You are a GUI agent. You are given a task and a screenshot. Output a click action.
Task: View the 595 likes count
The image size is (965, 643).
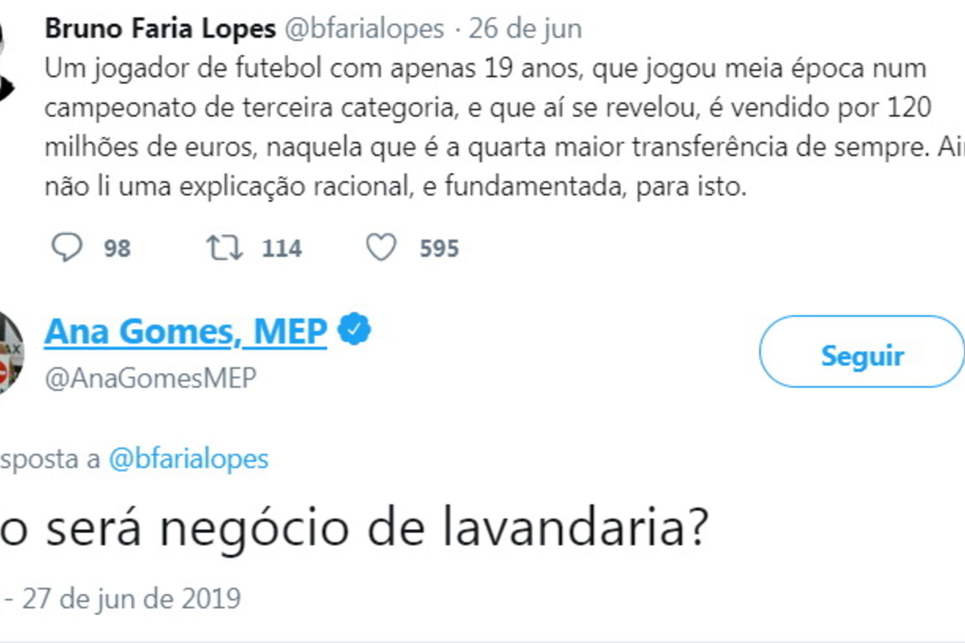pos(439,248)
